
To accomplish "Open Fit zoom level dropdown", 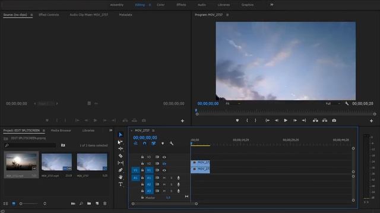I will (233, 104).
